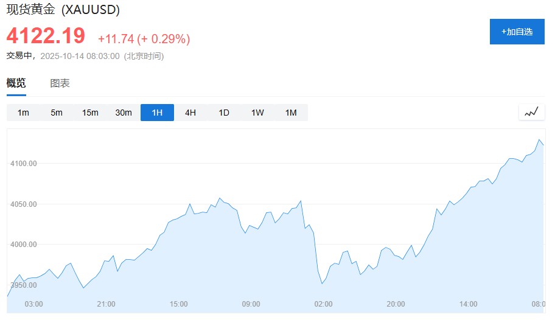Open the 图表 tab

click(60, 83)
